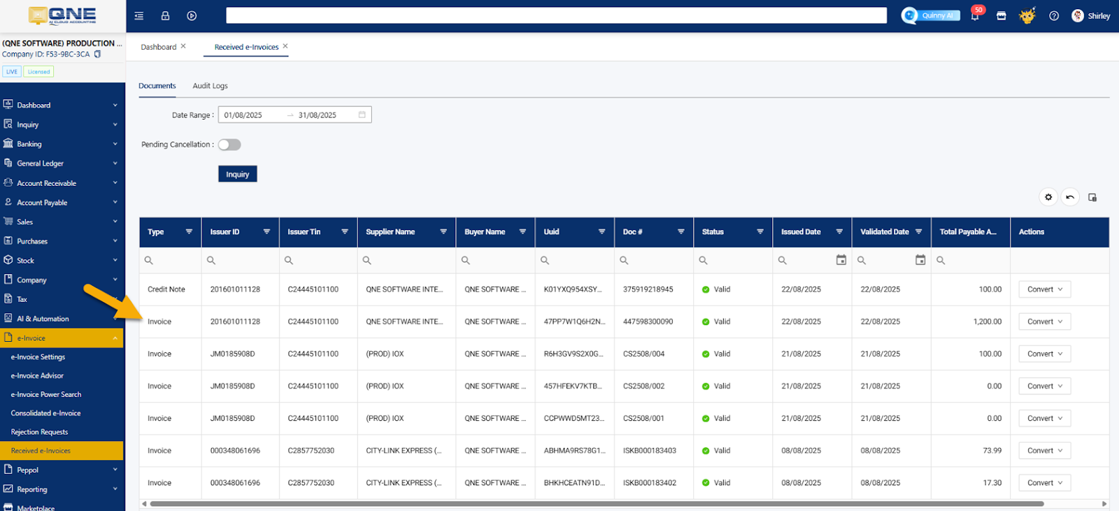Screen dimensions: 1119x511
Task: Click the top global search field
Action: pos(557,15)
